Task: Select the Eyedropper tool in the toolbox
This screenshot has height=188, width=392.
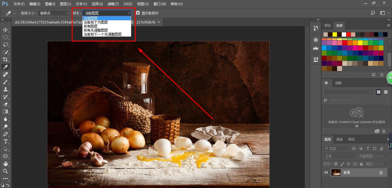Action: point(5,67)
